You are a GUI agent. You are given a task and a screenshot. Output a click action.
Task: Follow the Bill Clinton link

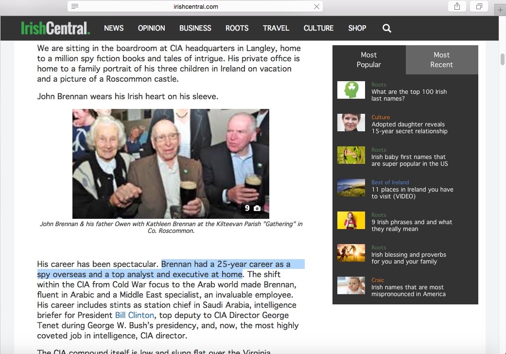pos(134,315)
